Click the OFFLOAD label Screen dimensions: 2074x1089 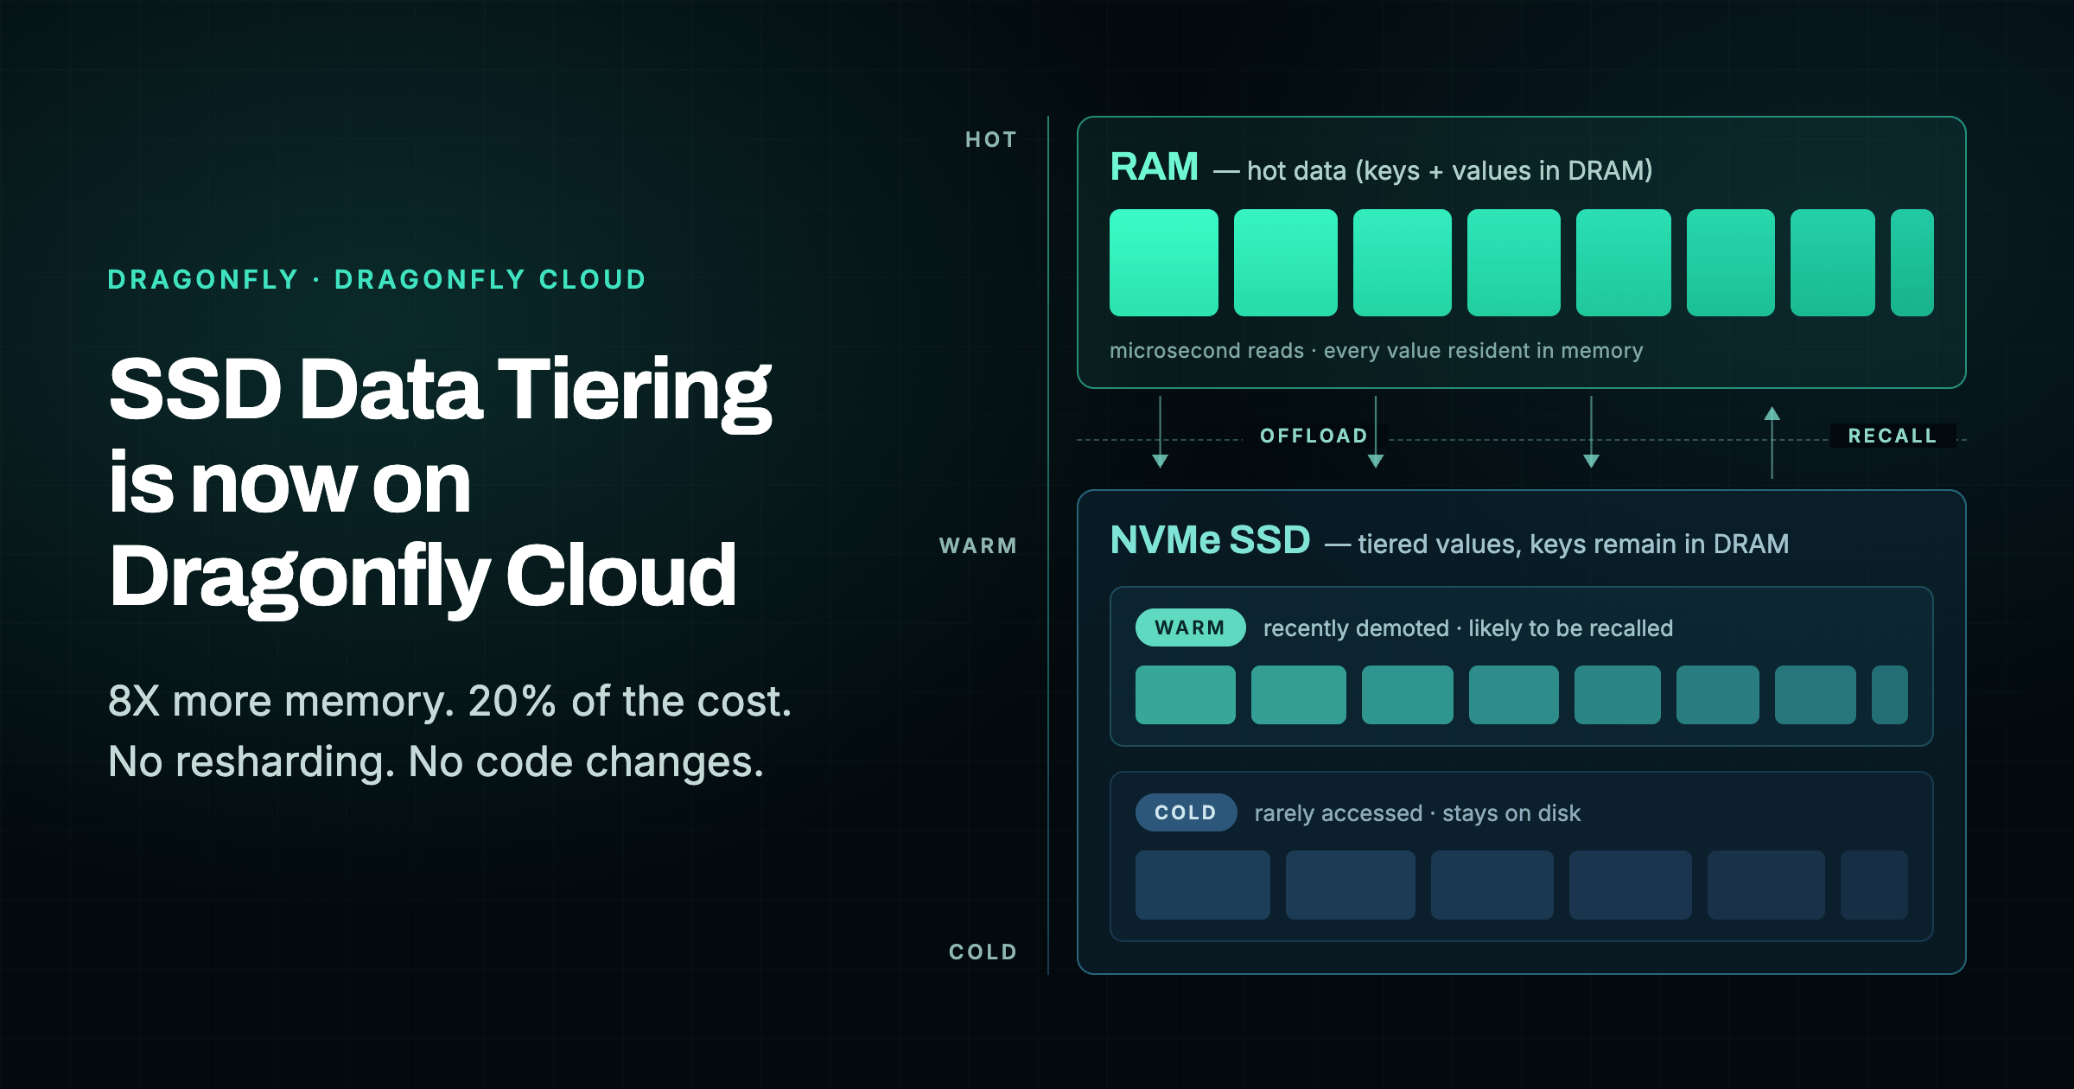pos(1314,436)
